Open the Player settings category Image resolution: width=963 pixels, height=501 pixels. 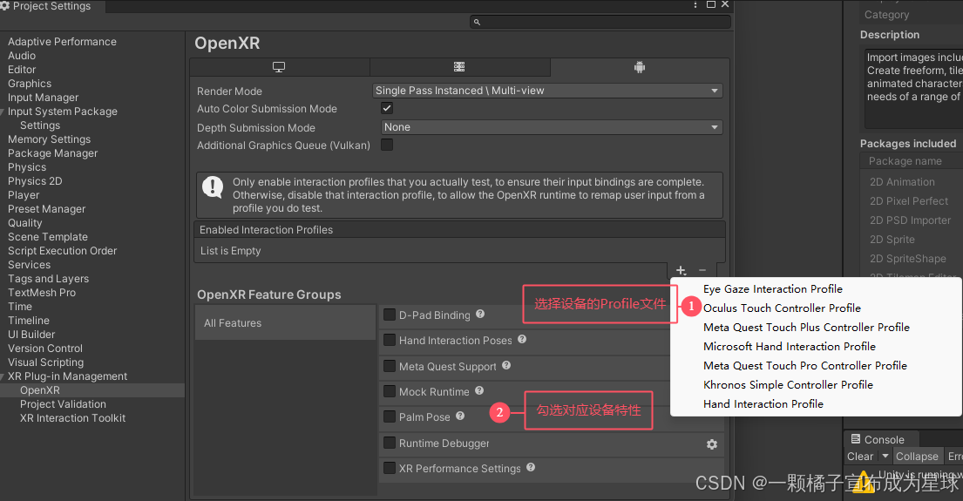coord(24,194)
